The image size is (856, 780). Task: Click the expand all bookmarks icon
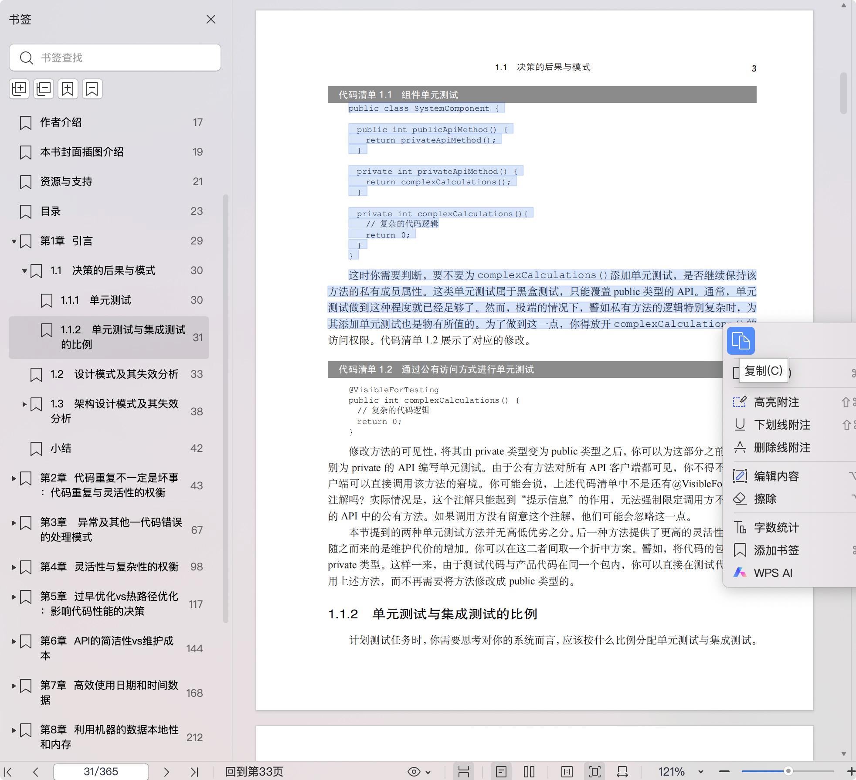click(19, 89)
